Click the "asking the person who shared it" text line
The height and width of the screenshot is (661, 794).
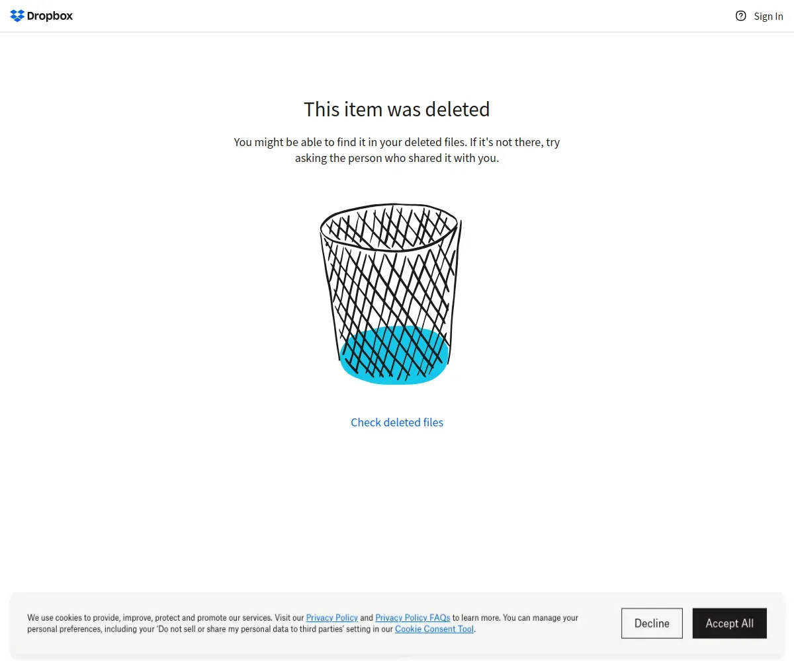tap(396, 159)
